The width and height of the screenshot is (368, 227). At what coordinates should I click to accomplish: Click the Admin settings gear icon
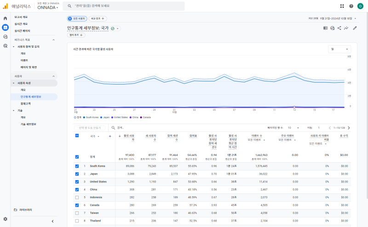pyautogui.click(x=5, y=219)
